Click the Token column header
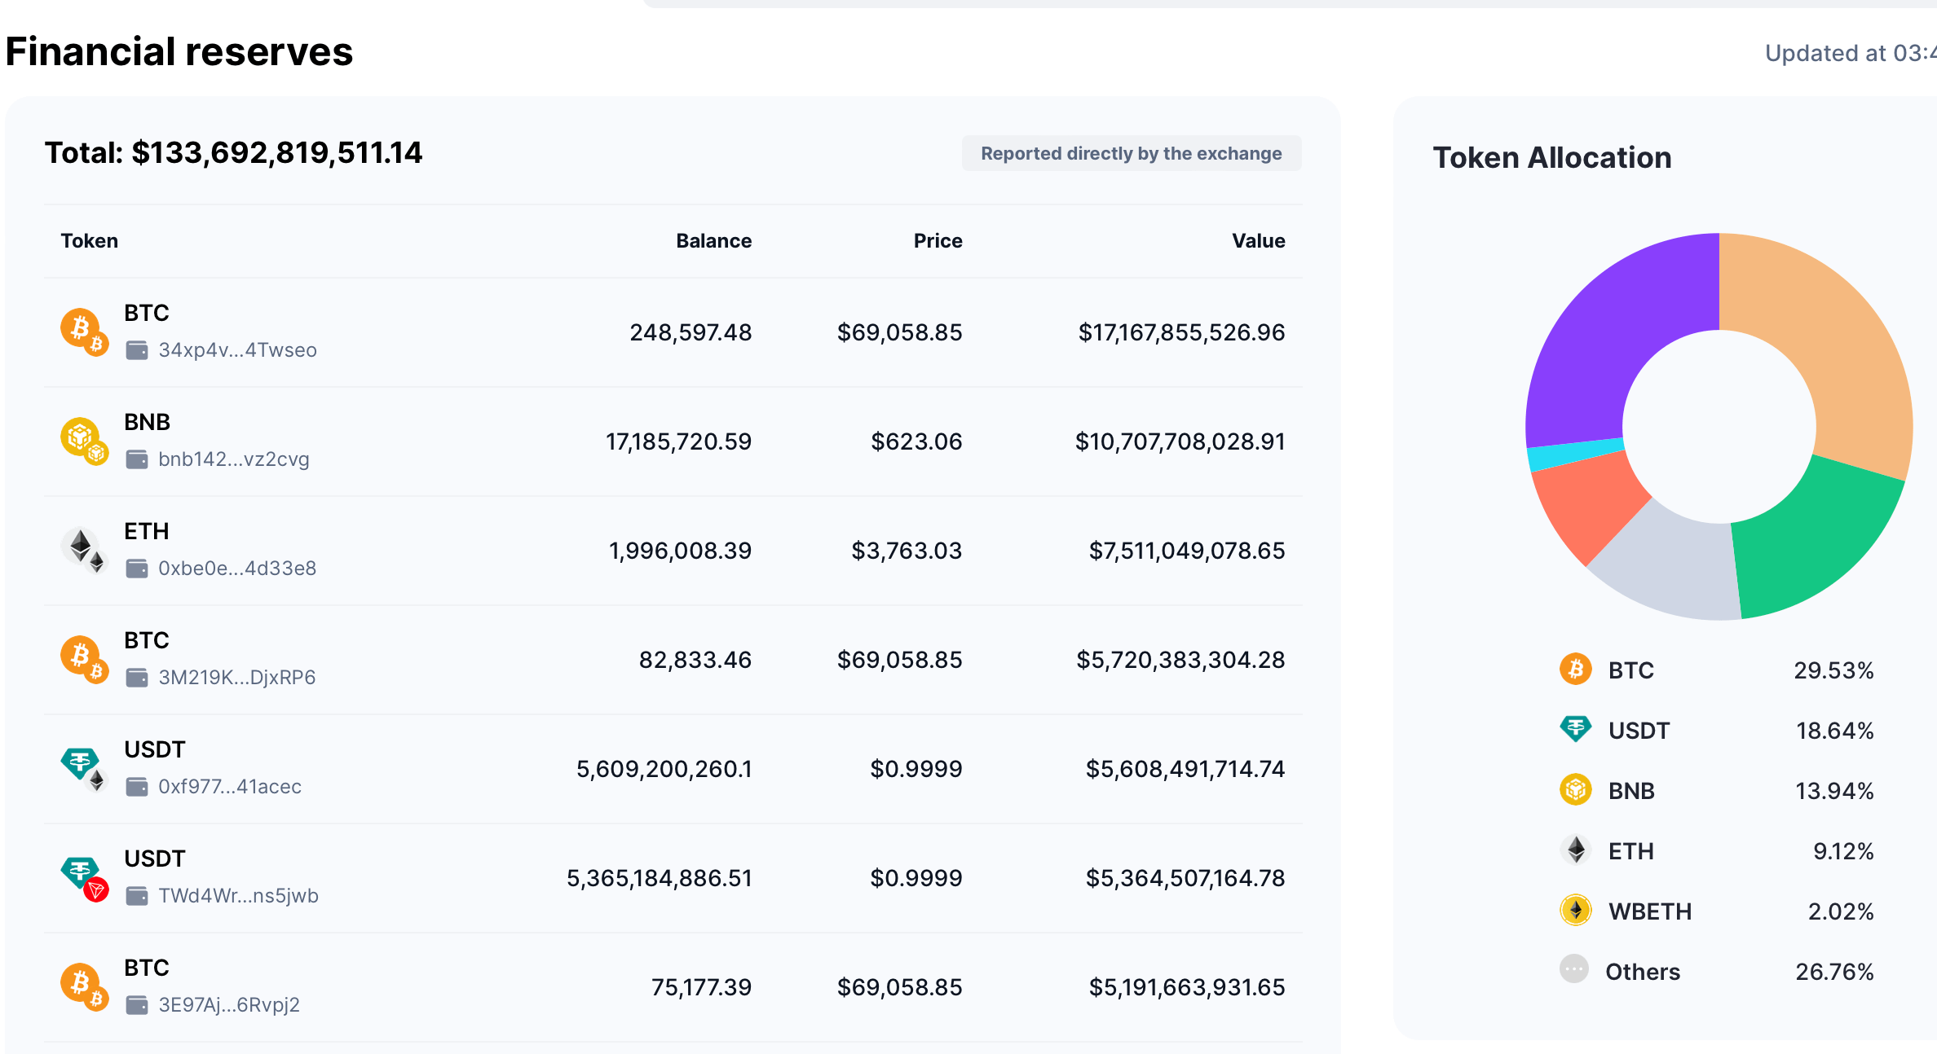The height and width of the screenshot is (1054, 1937). pos(90,241)
